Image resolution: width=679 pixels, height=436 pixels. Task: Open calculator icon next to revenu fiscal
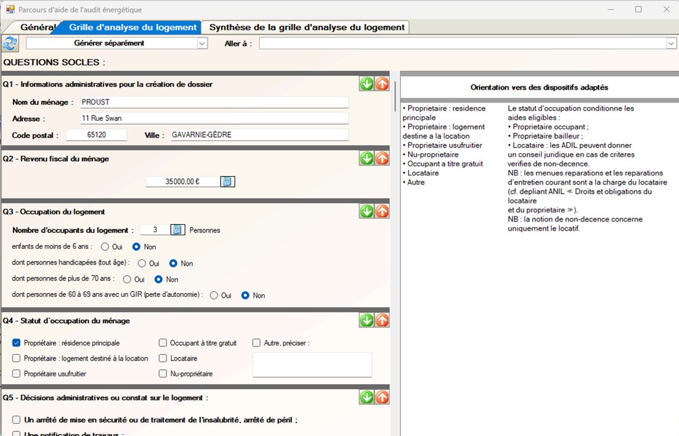pyautogui.click(x=227, y=182)
